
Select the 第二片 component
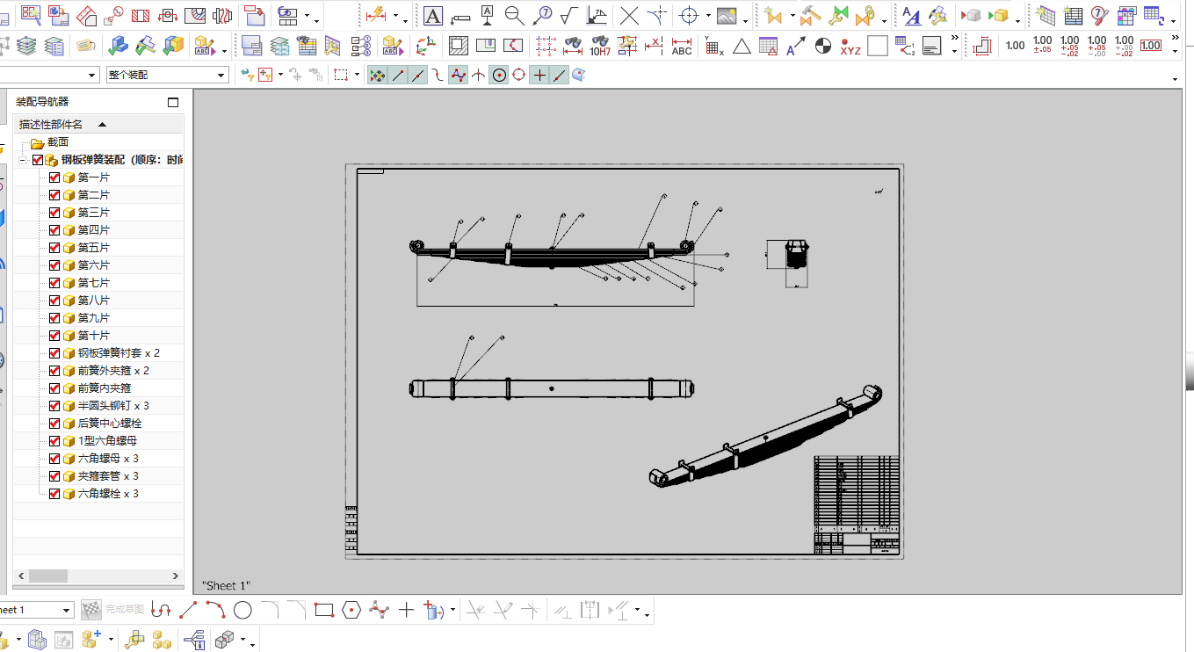pyautogui.click(x=94, y=195)
